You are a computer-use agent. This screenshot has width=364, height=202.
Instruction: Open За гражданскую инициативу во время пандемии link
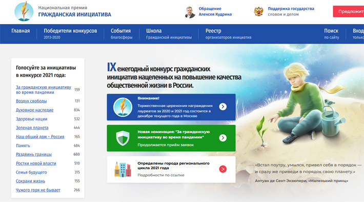pyautogui.click(x=44, y=90)
